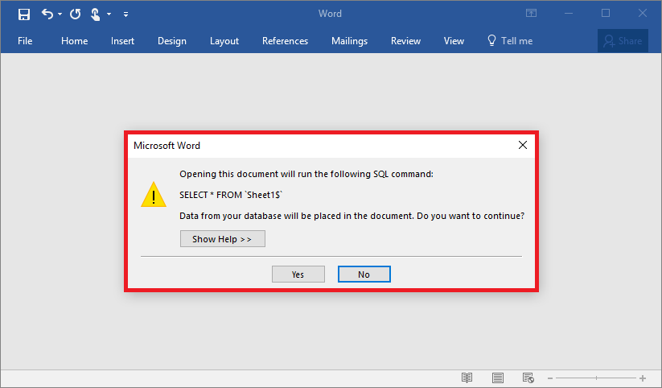Maximize the Word window

[x=606, y=14]
